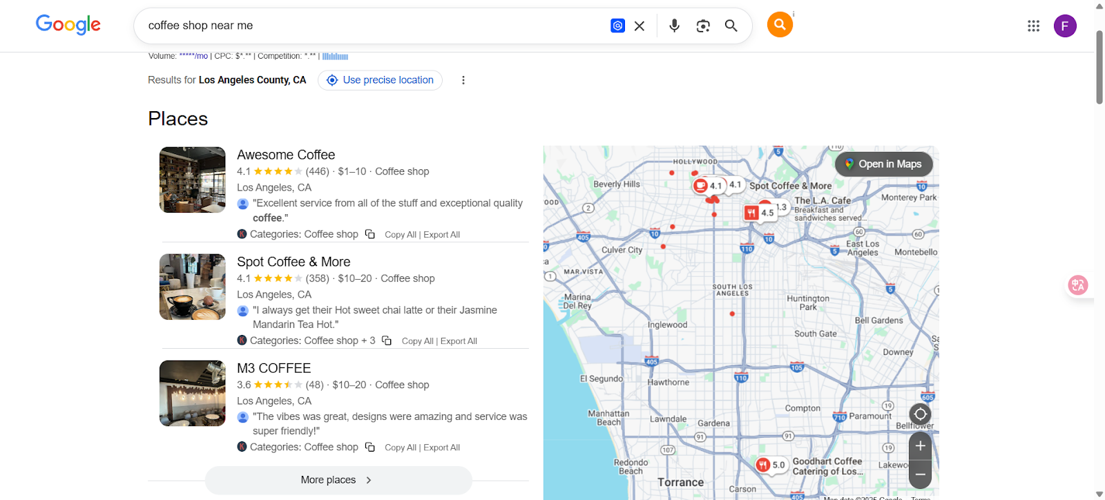Viewport: 1105px width, 500px height.
Task: Open more options beside Use precise location
Action: 463,80
